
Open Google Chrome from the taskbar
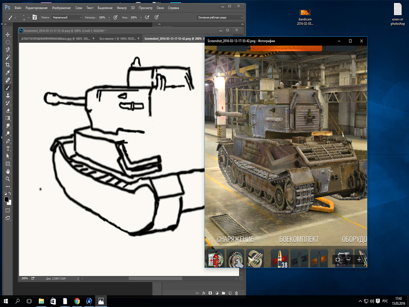tap(77, 301)
